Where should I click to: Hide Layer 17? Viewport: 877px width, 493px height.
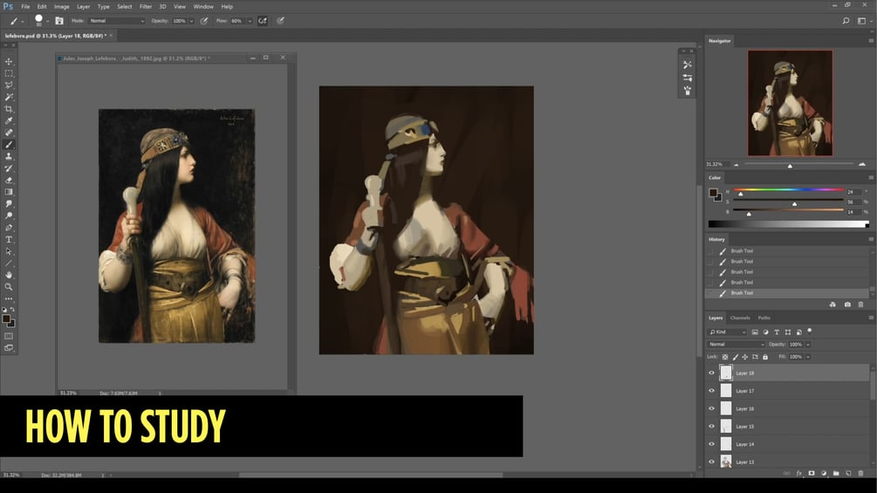(711, 391)
